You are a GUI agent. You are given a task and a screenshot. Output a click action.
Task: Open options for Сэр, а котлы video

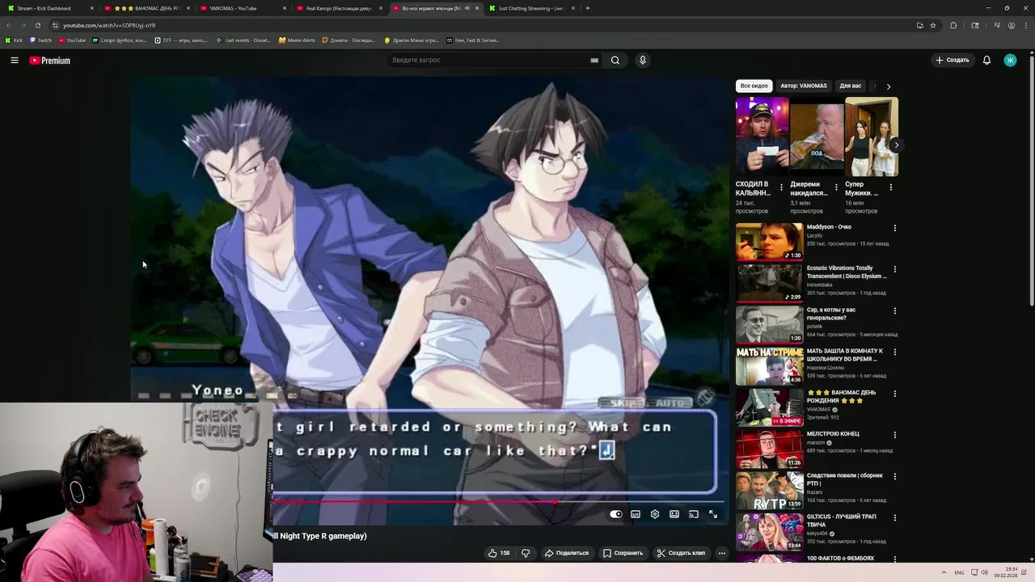[x=895, y=311]
